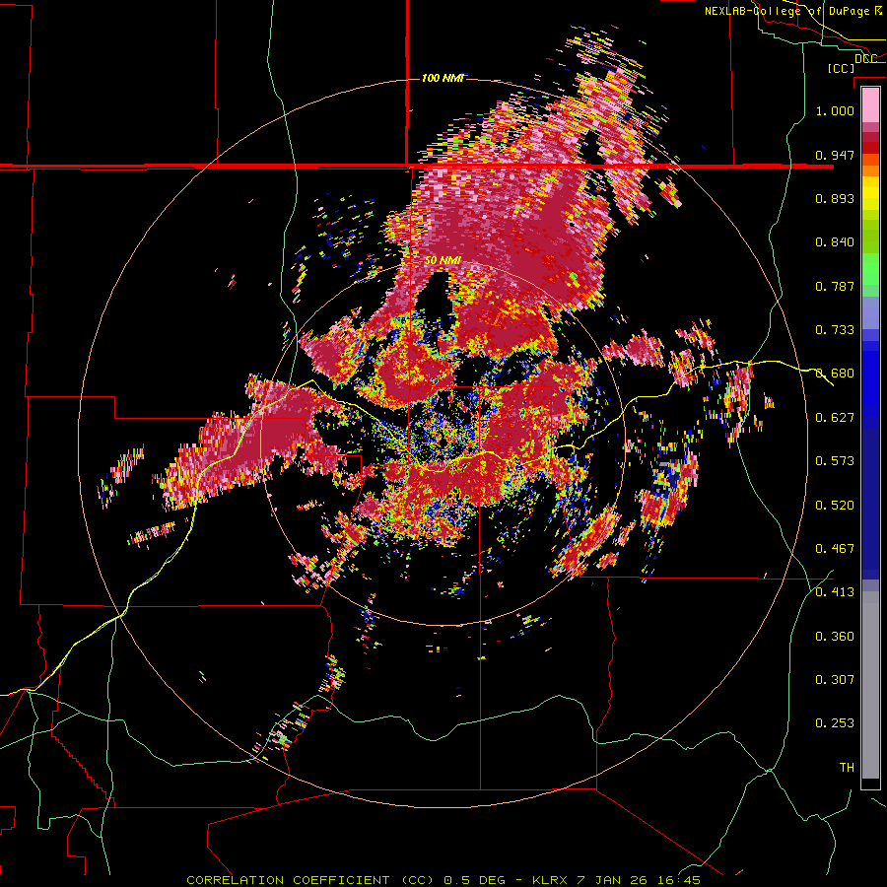The image size is (887, 887).
Task: Click the 0.680 color scale value
Action: 835,374
